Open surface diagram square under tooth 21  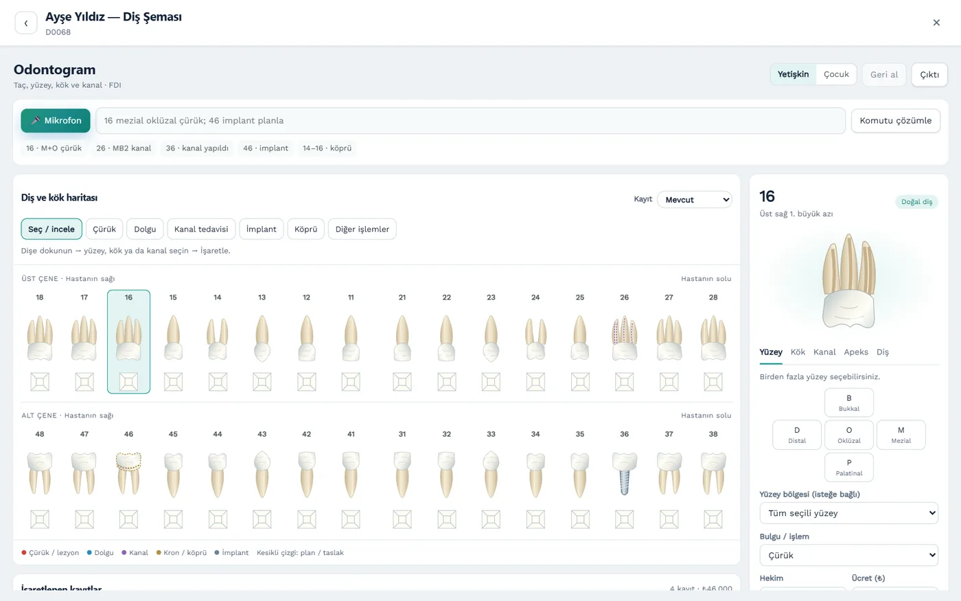(402, 381)
